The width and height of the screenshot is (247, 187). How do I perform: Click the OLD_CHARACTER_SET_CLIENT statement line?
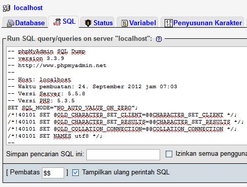click(122, 115)
